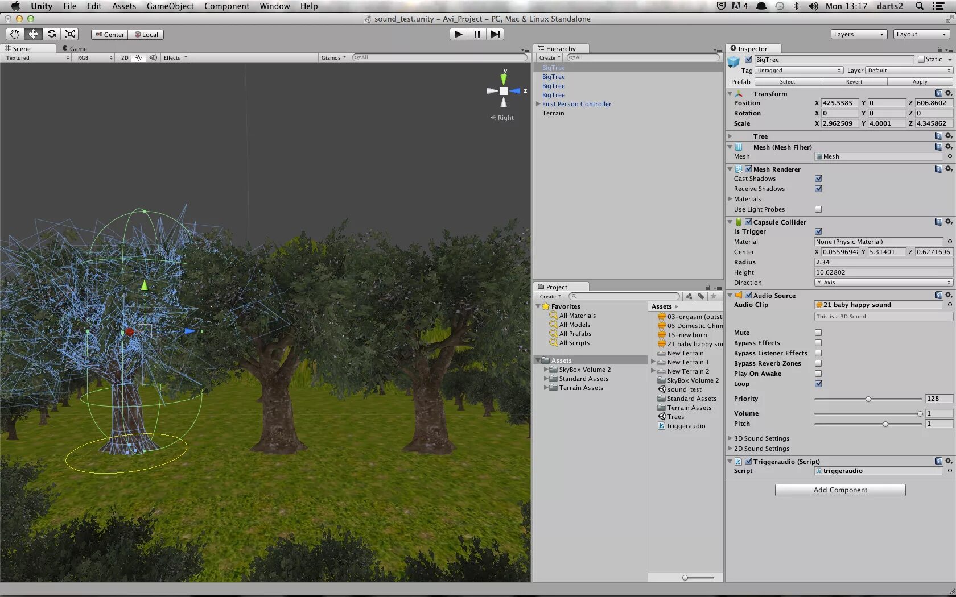This screenshot has width=956, height=597.
Task: Switch to the Game tab
Action: coord(75,49)
